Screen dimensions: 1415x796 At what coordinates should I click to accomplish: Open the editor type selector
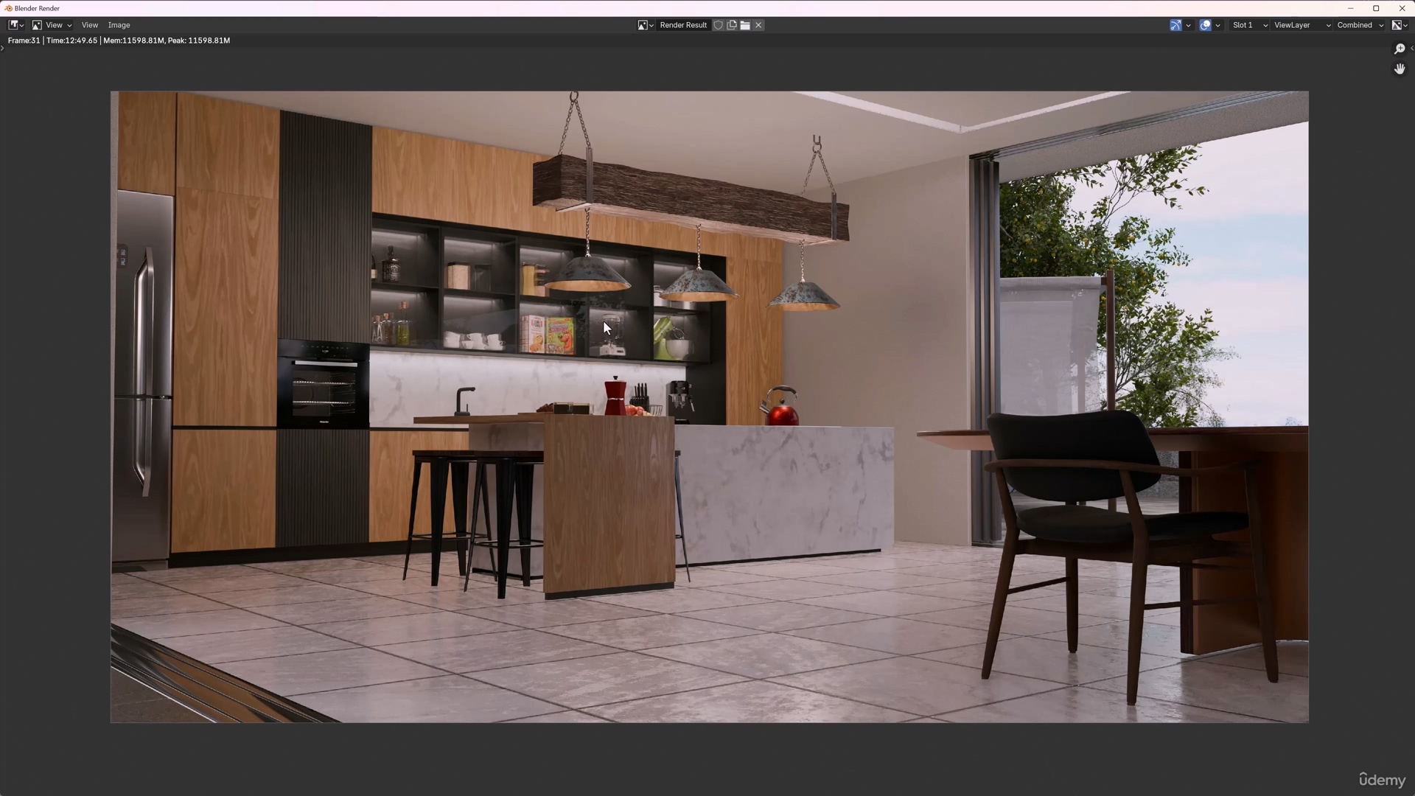tap(15, 25)
